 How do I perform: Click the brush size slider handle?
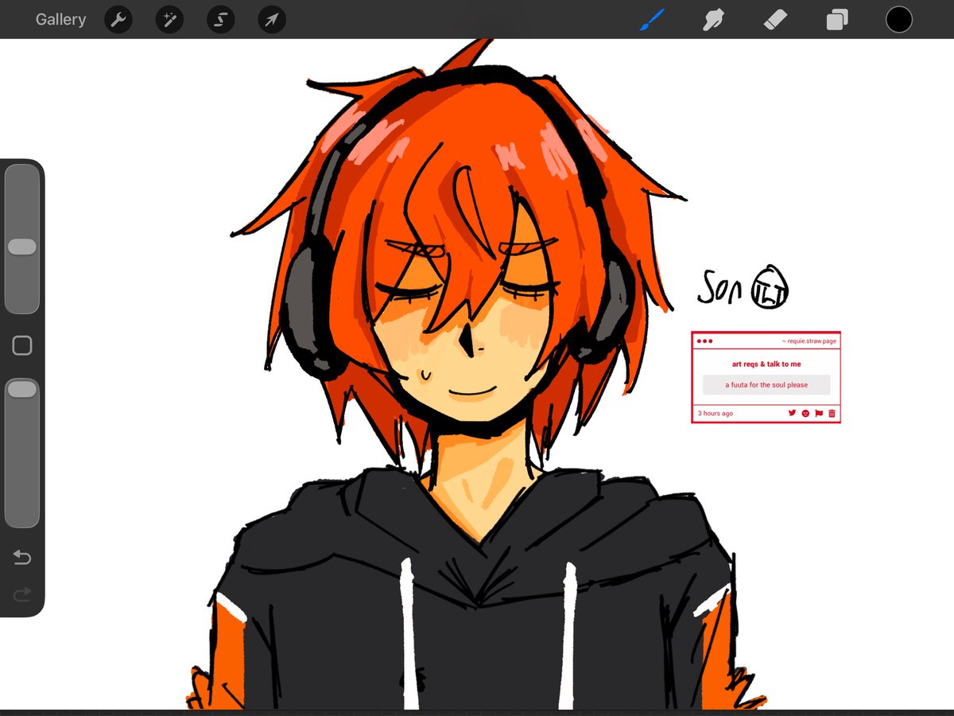(x=22, y=247)
